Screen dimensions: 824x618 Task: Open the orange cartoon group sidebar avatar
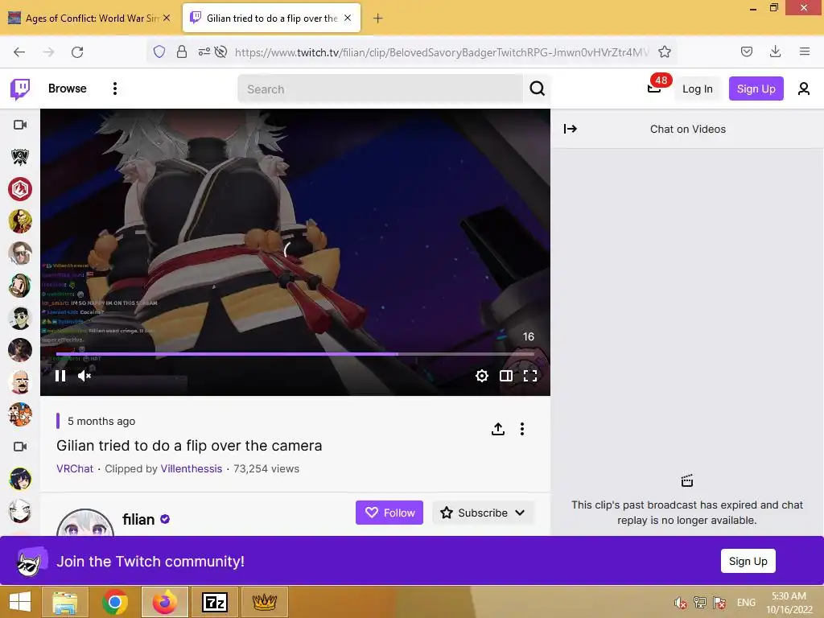[20, 414]
